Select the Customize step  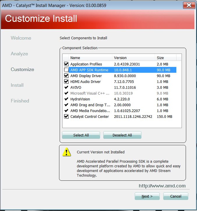click(x=22, y=70)
